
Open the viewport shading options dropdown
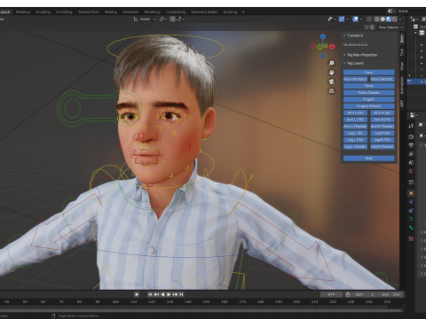tap(400, 19)
